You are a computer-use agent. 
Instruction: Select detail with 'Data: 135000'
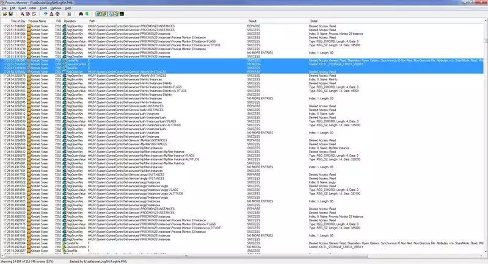point(335,125)
